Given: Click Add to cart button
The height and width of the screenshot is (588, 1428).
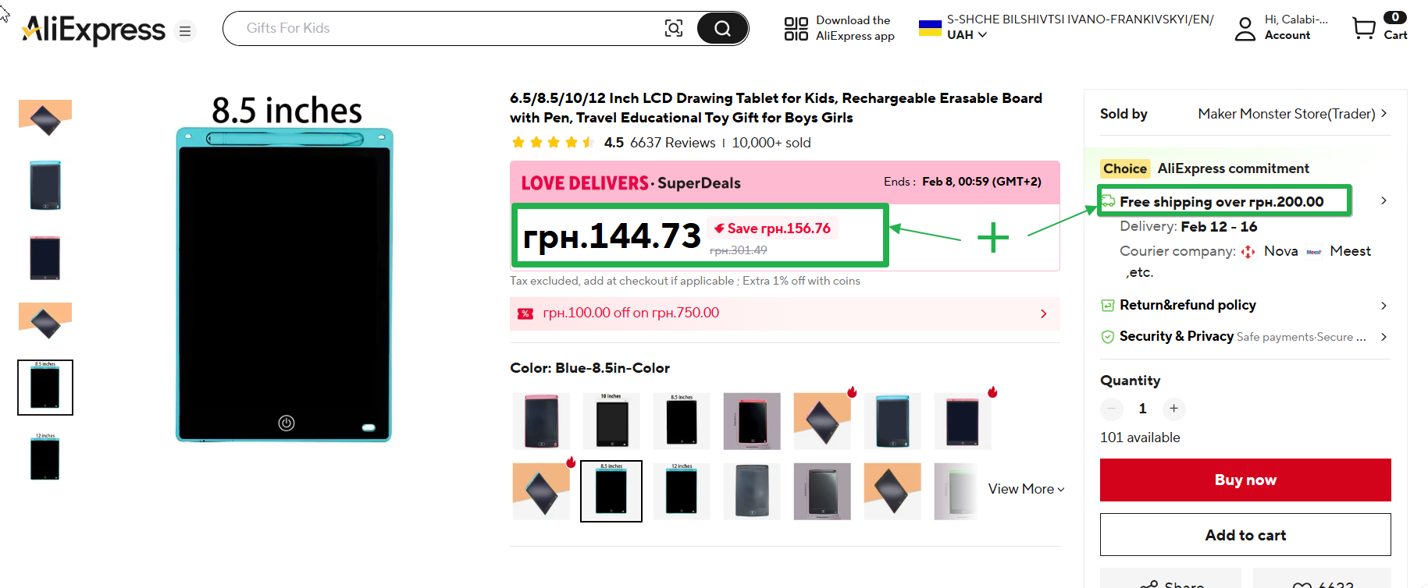Looking at the screenshot, I should (1245, 535).
